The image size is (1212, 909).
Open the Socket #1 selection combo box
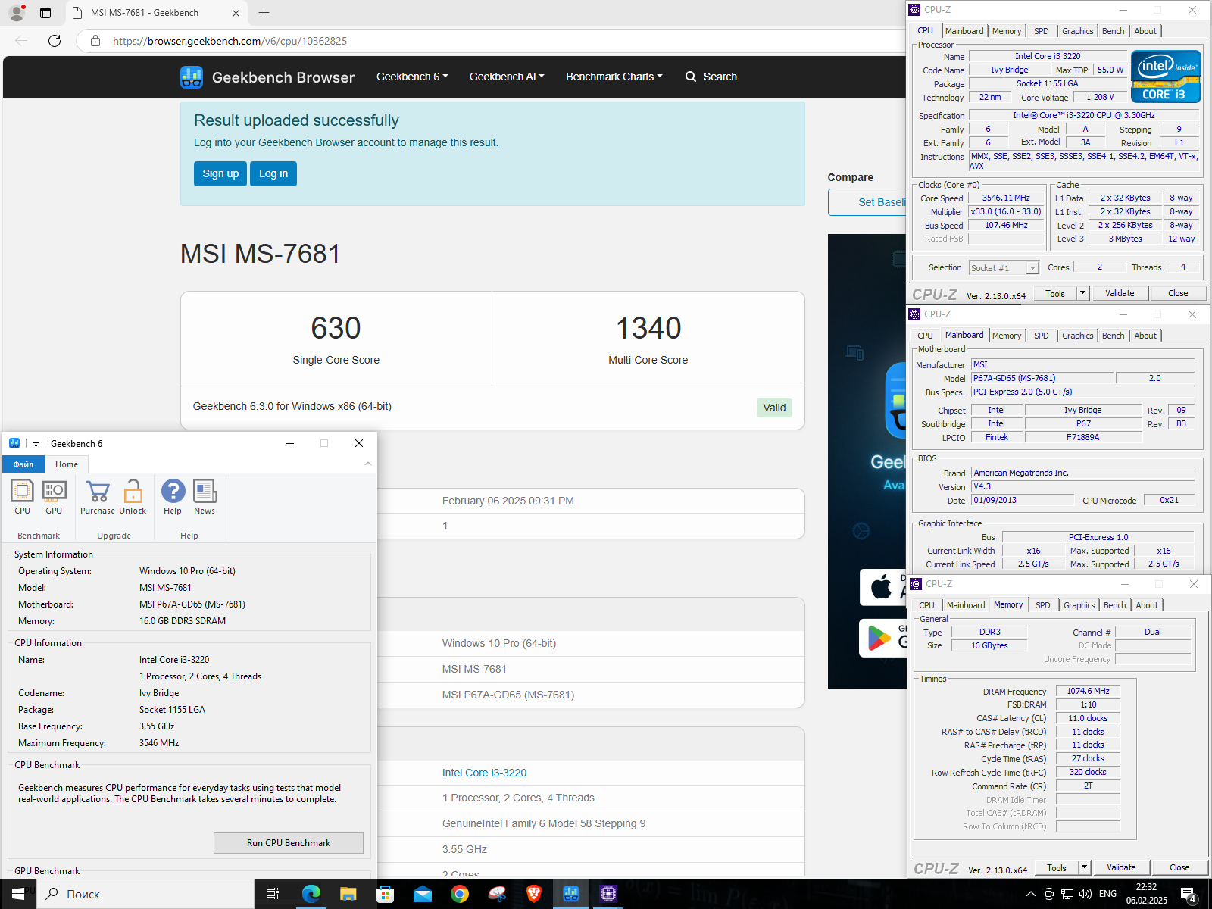[1004, 267]
